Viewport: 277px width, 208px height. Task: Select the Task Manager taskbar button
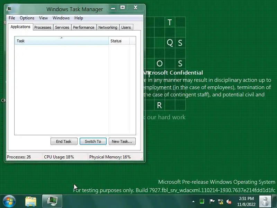pos(52,201)
